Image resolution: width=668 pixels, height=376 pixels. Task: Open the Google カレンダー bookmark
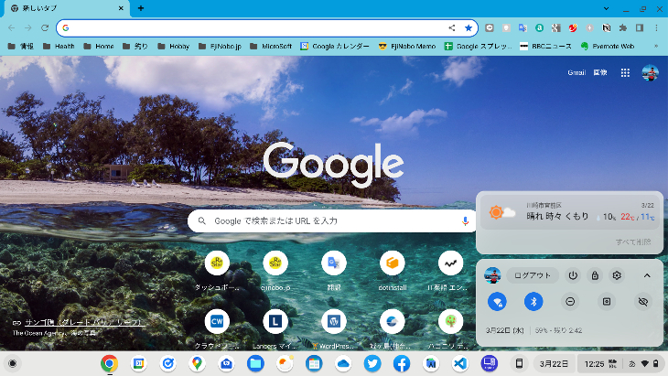(335, 46)
